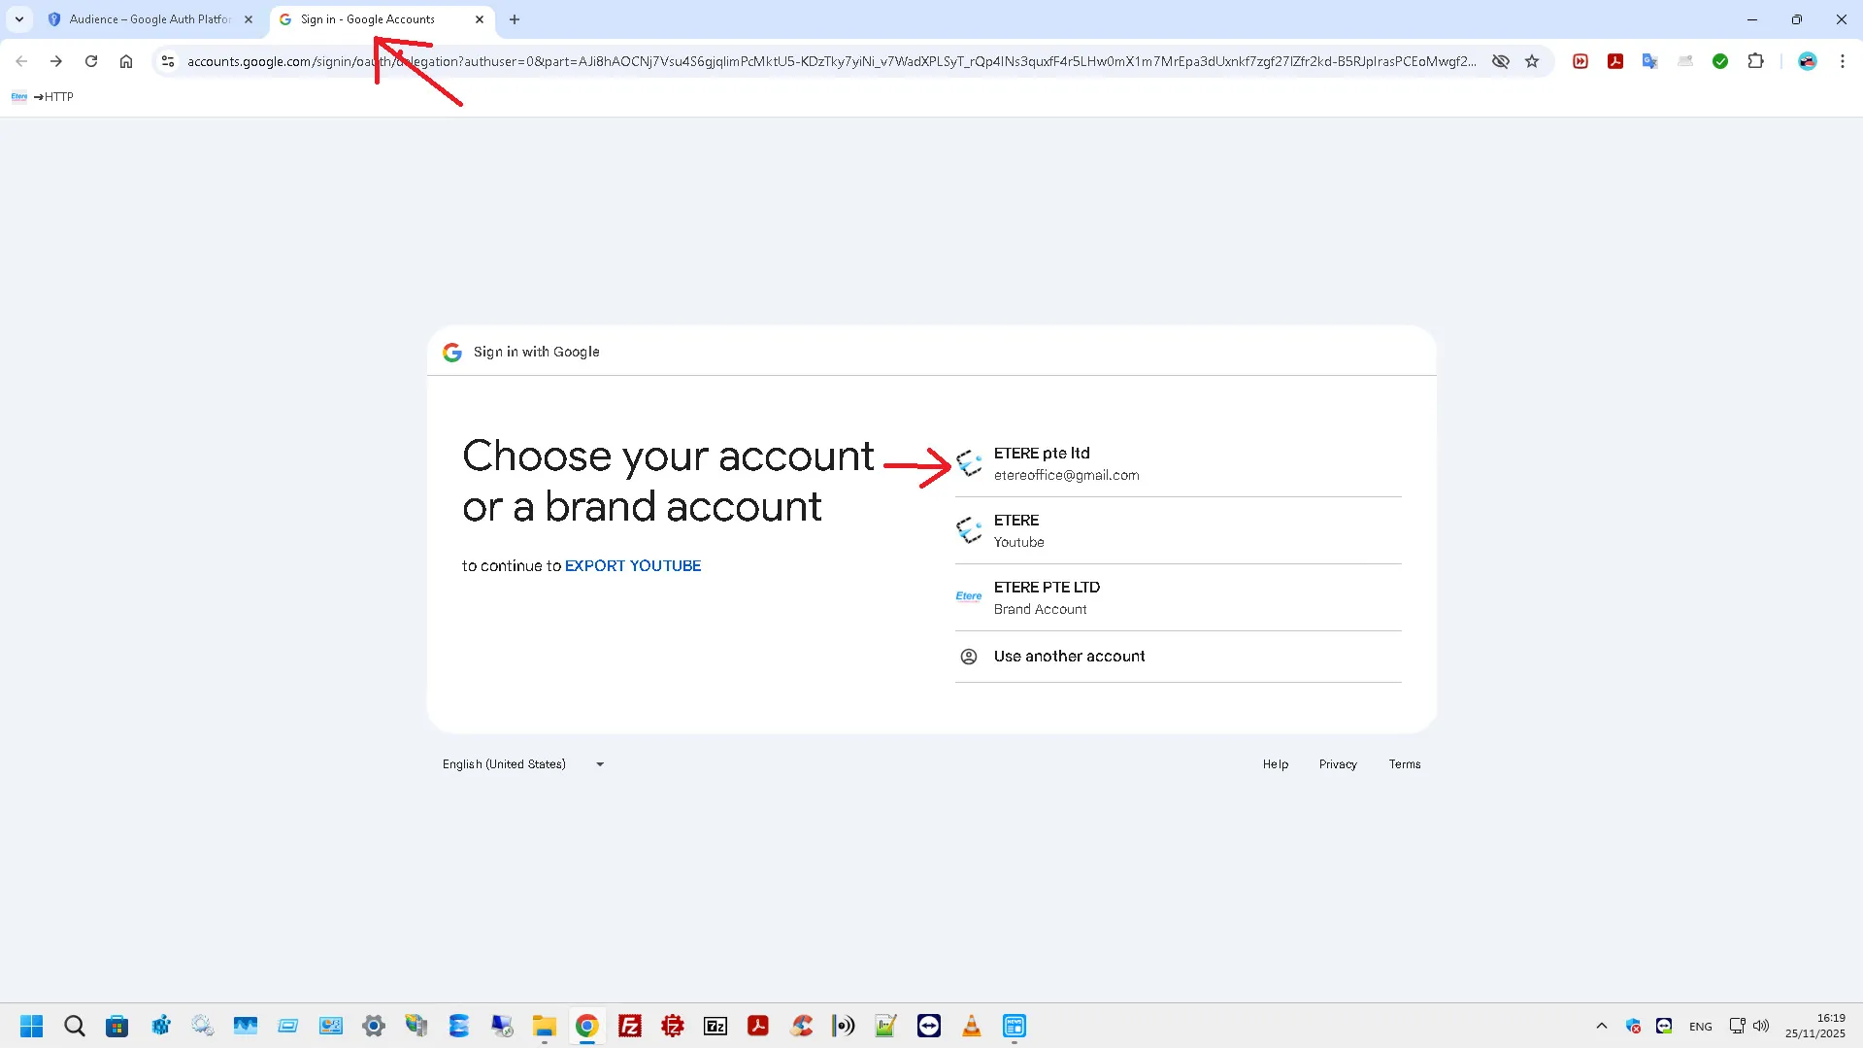Open Google Translate extension icon
The width and height of the screenshot is (1863, 1048).
pyautogui.click(x=1649, y=61)
